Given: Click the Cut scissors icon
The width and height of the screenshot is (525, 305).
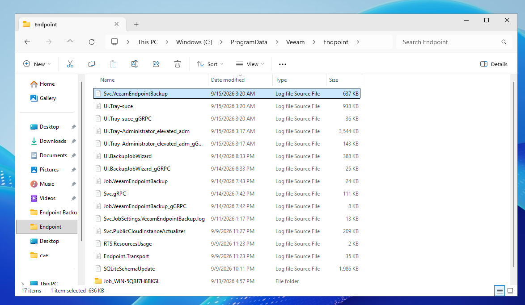Looking at the screenshot, I should click(70, 64).
